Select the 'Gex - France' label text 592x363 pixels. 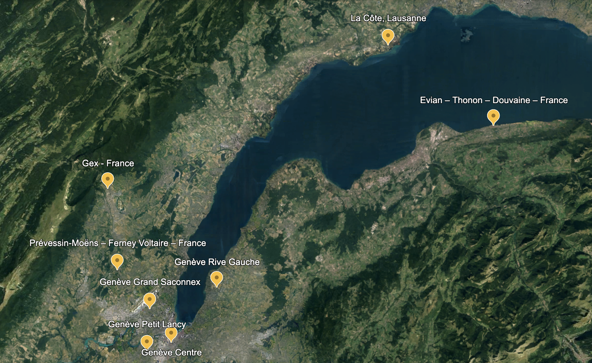coord(108,163)
